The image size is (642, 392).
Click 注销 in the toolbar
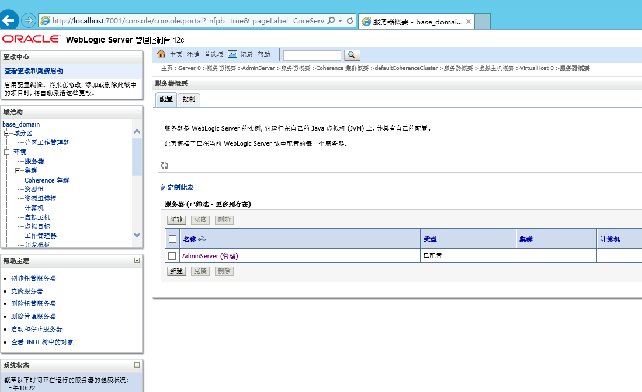coord(193,54)
